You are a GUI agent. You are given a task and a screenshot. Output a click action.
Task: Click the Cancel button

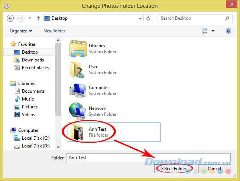[x=214, y=169]
